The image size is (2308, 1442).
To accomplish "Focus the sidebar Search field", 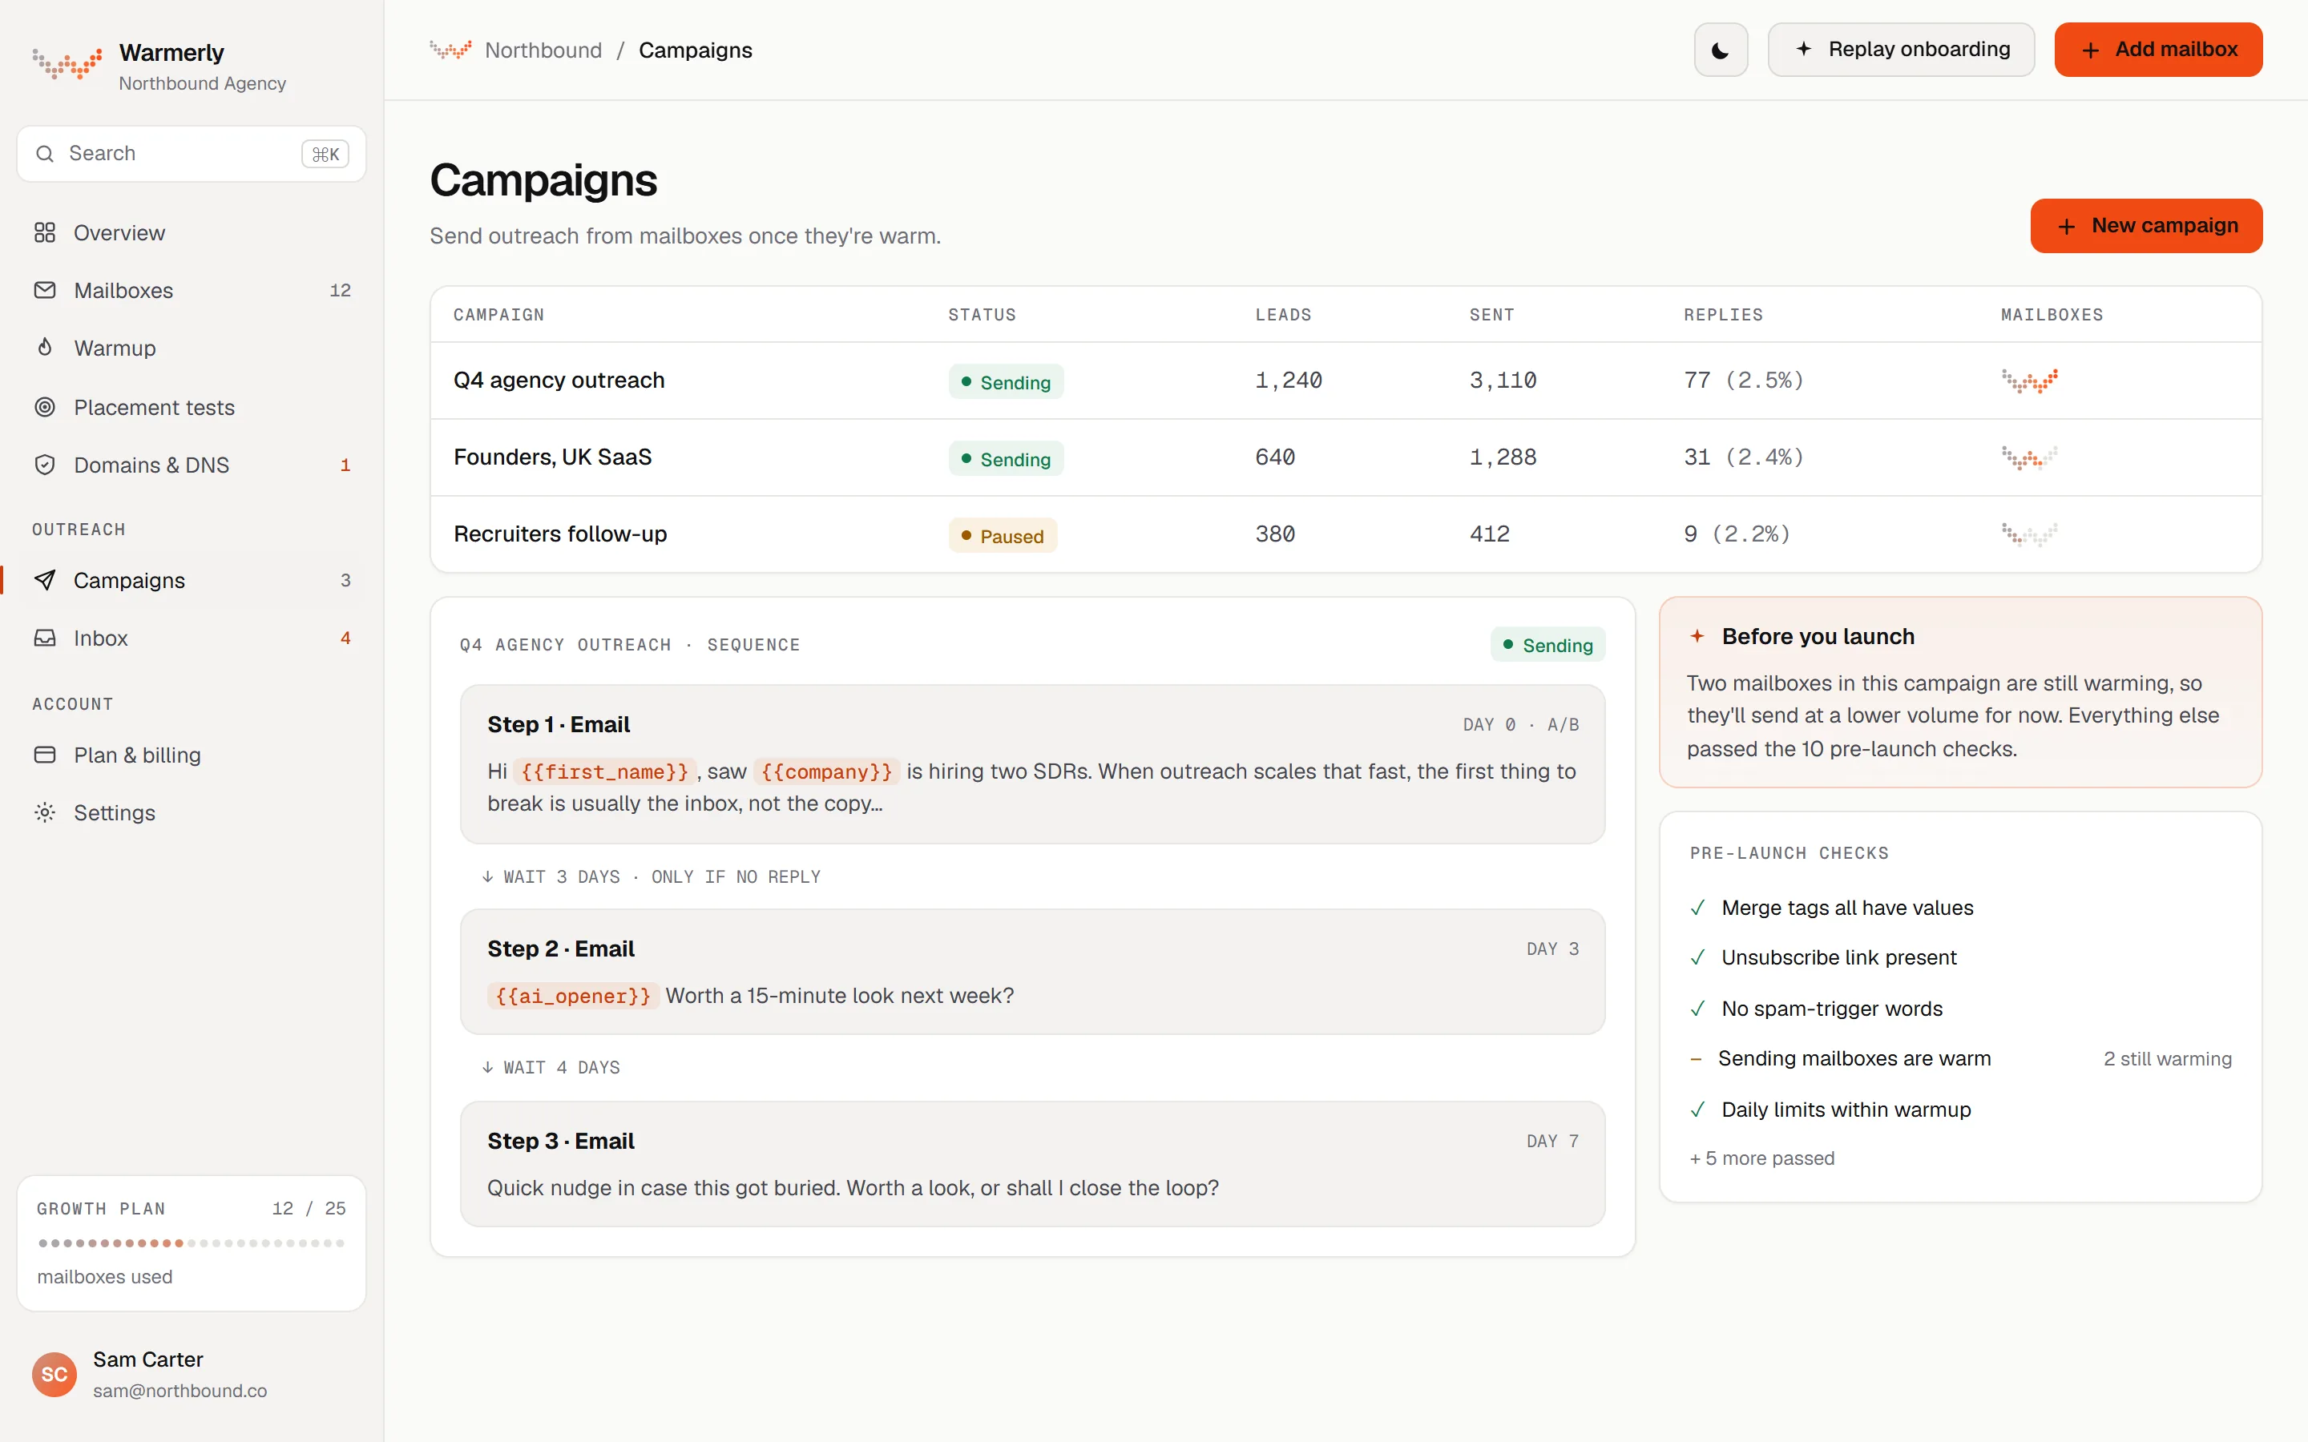I will coord(192,154).
